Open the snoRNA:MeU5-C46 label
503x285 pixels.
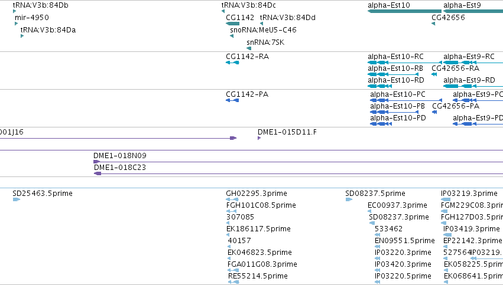coord(263,30)
